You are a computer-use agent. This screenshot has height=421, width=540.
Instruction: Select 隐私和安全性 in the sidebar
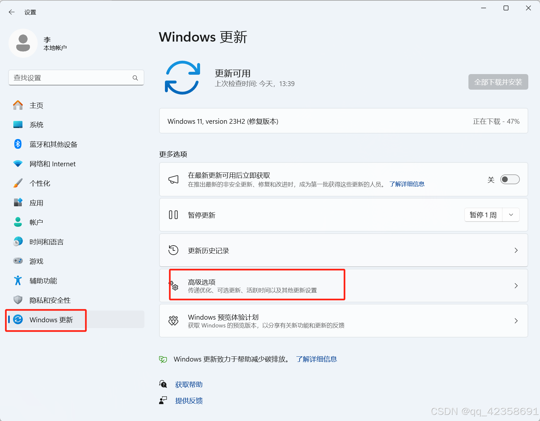tap(76, 300)
